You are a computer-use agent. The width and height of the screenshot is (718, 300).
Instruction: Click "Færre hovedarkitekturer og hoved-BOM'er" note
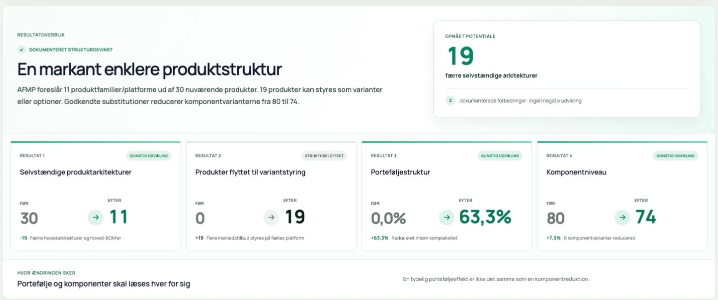point(76,238)
